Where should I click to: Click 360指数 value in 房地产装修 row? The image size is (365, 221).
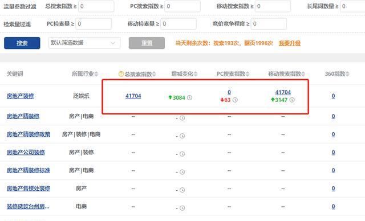pos(333,96)
